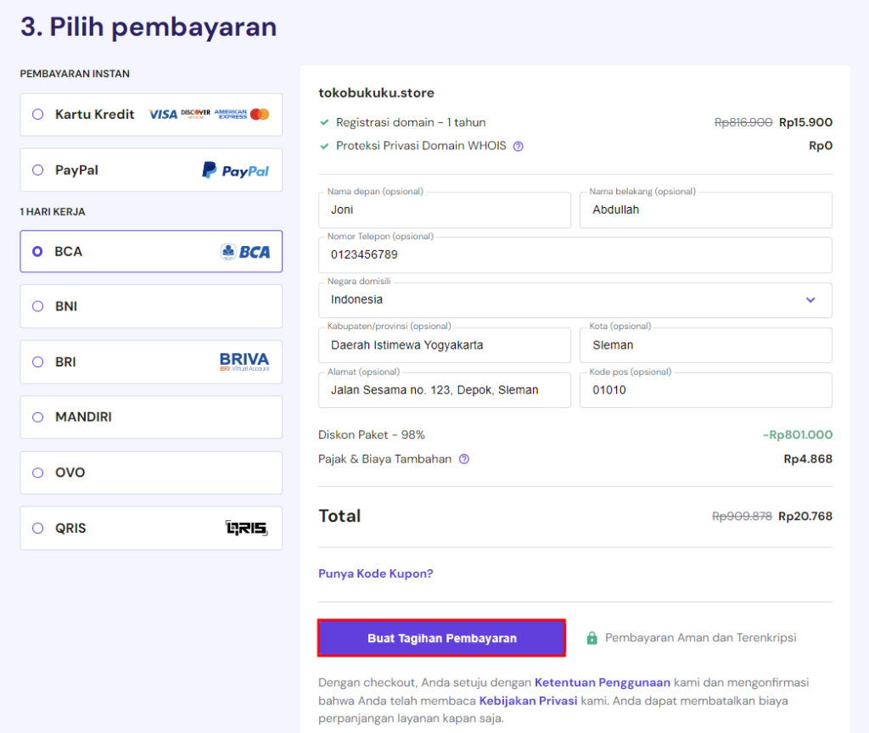Focus the Kode pos field

pyautogui.click(x=705, y=391)
